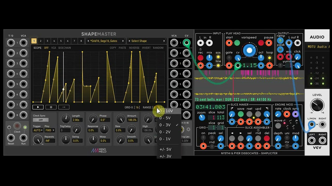Click the LEVEL knob on the Audio module
This screenshot has width=332, height=186.
317,105
